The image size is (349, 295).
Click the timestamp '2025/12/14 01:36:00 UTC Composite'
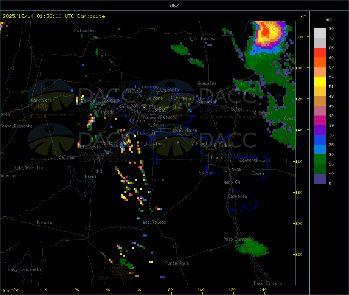coord(54,16)
